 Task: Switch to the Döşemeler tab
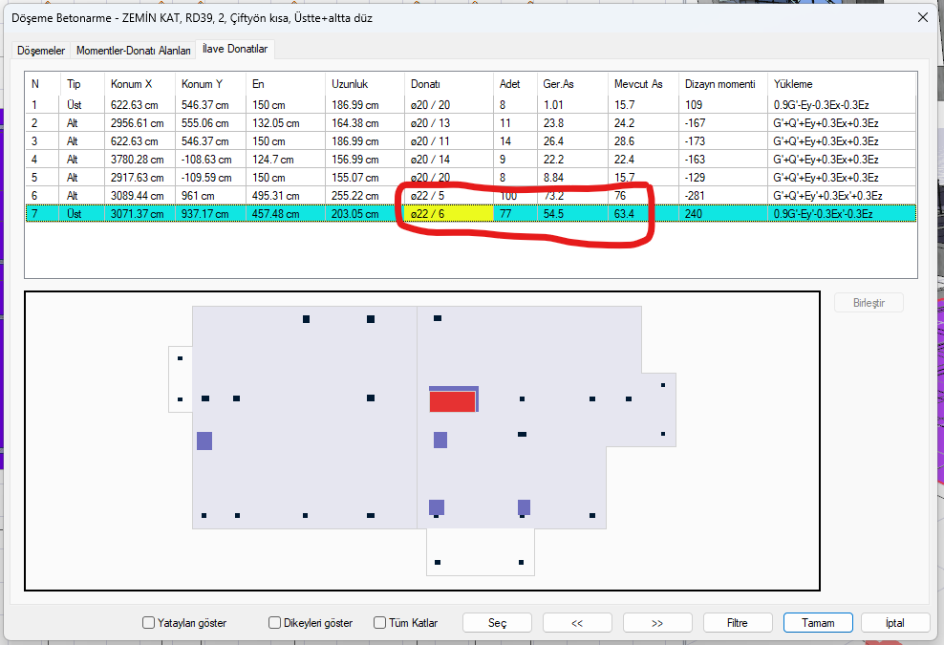point(39,51)
